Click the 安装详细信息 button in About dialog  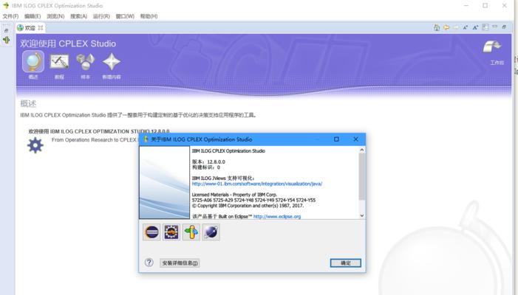180,263
